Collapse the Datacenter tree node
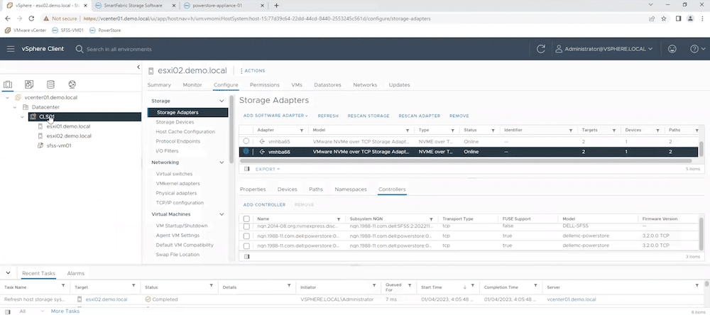The width and height of the screenshot is (710, 315). coord(15,107)
